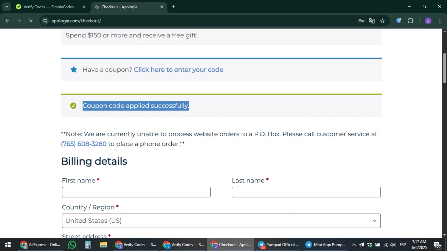The height and width of the screenshot is (251, 447).
Task: Stop loading the page
Action: pos(31,21)
